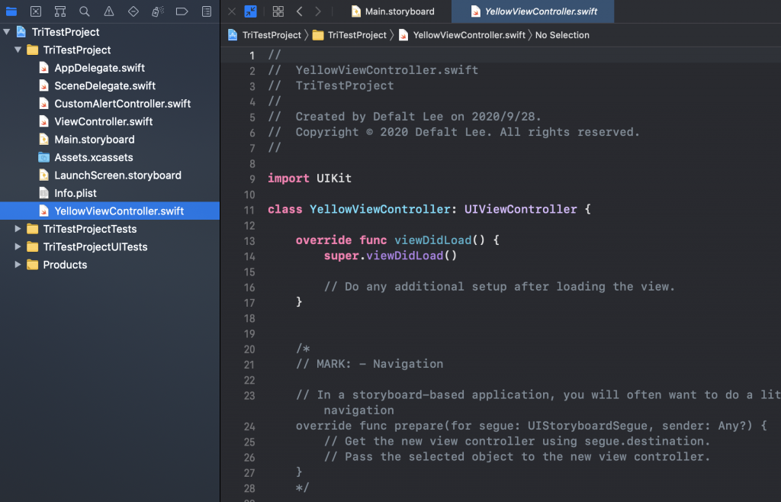Open the No Selection jump bar menu

pyautogui.click(x=562, y=35)
